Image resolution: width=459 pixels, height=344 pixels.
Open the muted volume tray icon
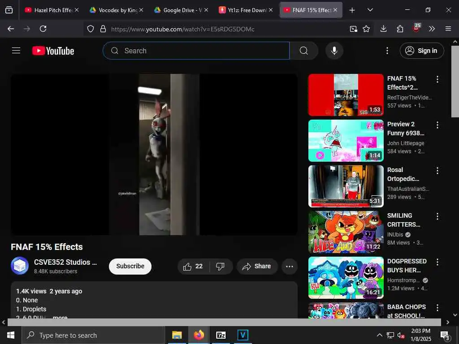coord(401,335)
